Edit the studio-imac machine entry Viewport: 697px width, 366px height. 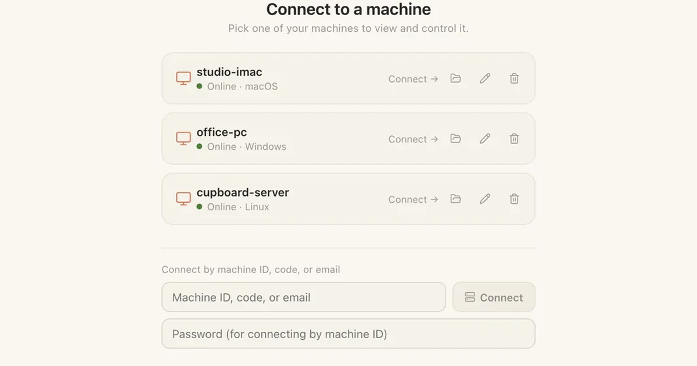click(x=485, y=78)
